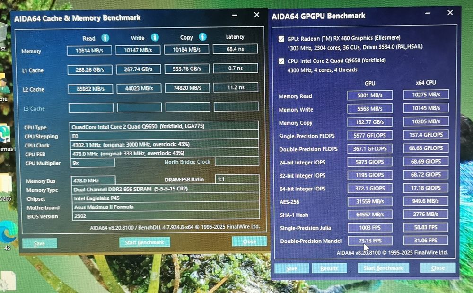The height and width of the screenshot is (293, 473).
Task: Select L2 Cache read 85932 MB/s
Action: (90, 89)
